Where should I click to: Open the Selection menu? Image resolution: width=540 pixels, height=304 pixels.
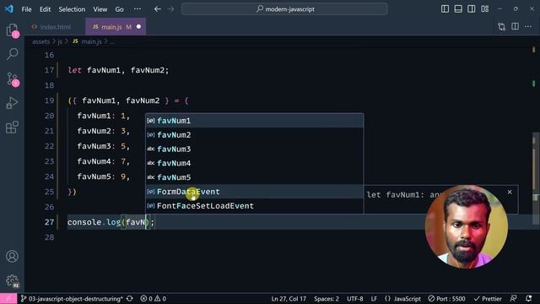point(72,9)
